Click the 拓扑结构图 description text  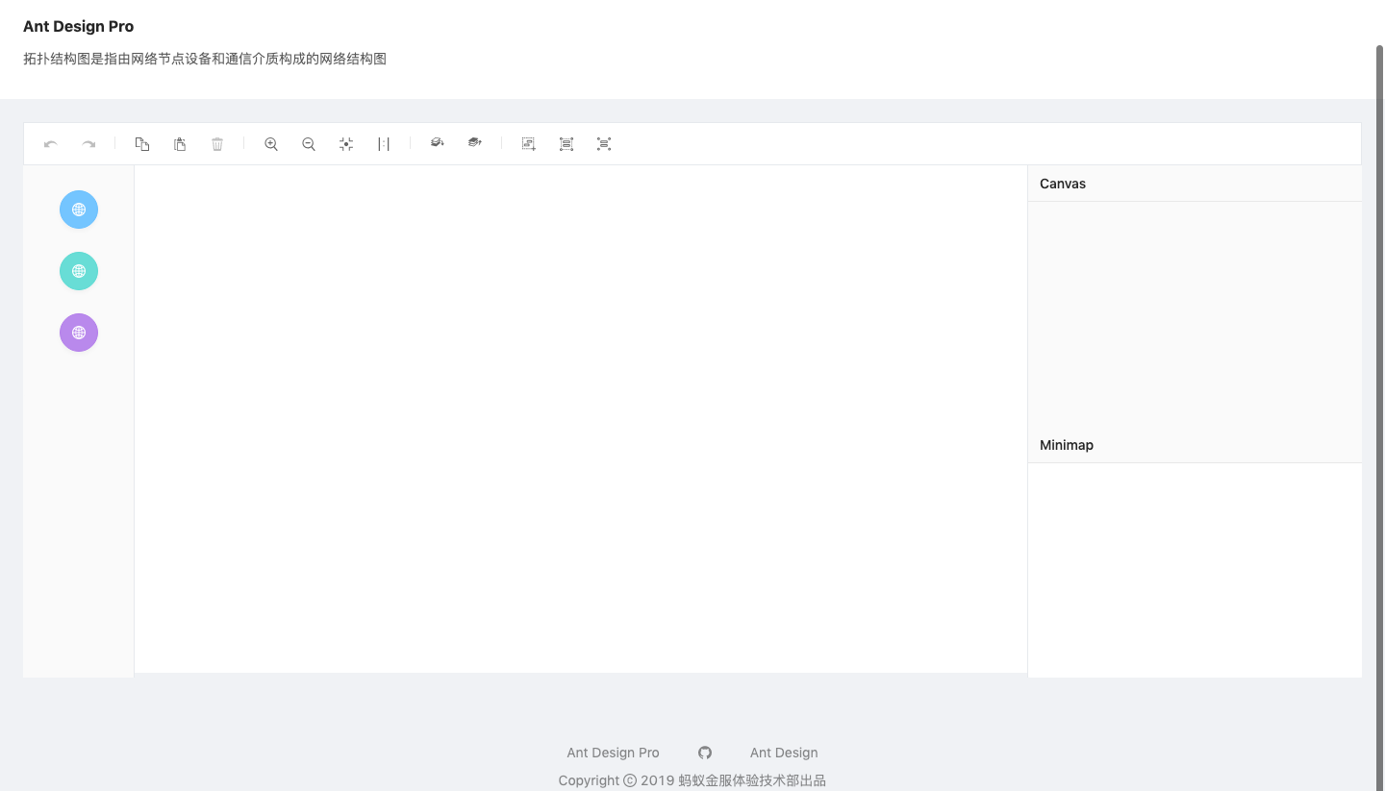[205, 59]
